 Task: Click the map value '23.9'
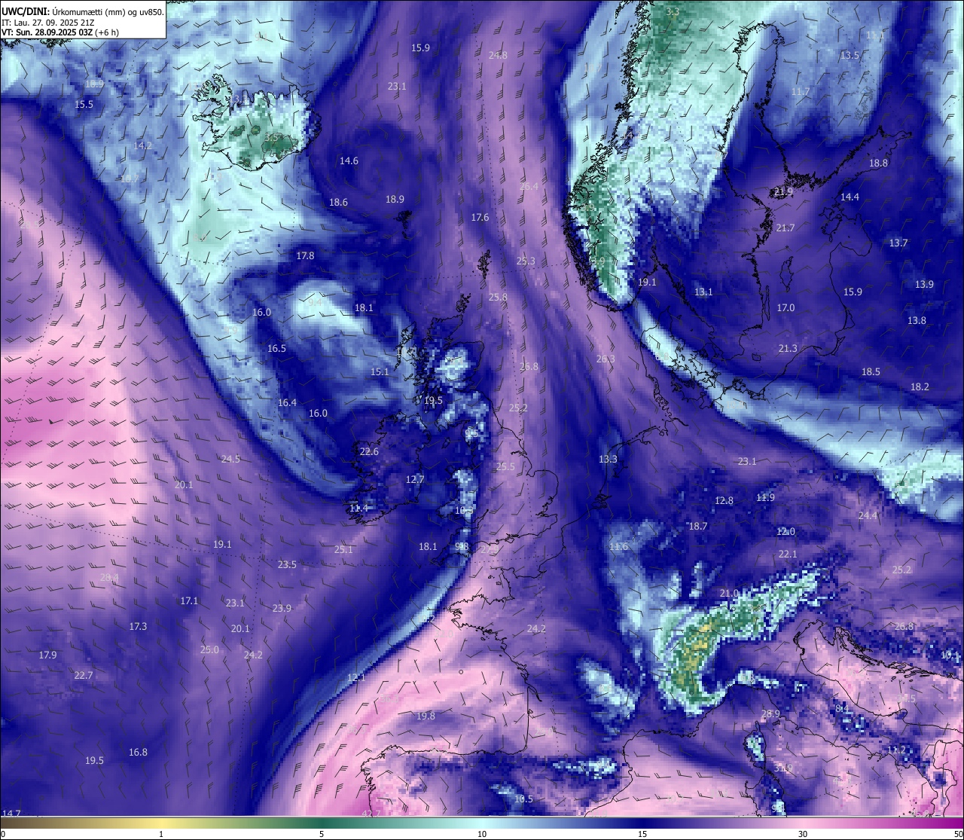(282, 609)
